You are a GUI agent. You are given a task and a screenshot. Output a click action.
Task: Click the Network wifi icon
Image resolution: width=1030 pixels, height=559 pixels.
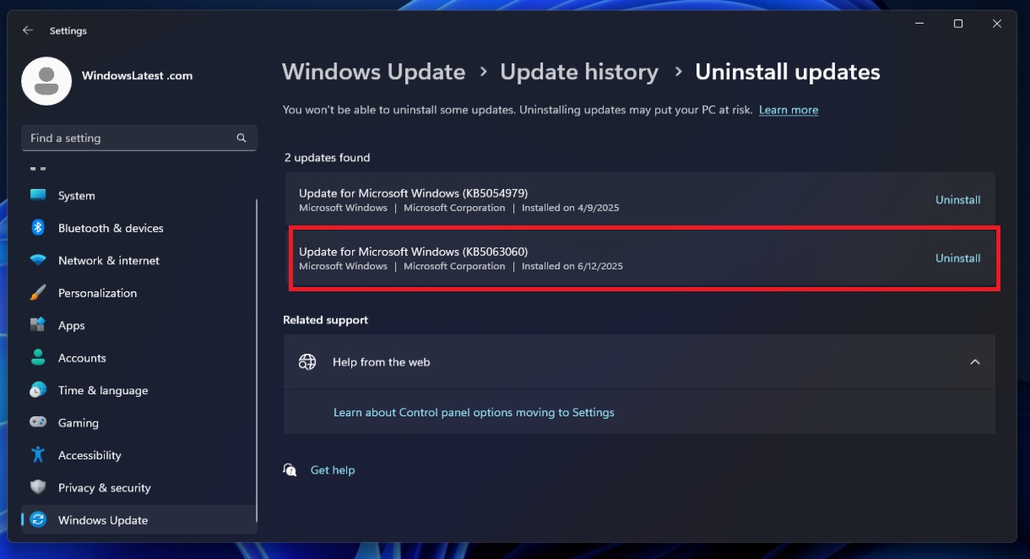point(38,260)
